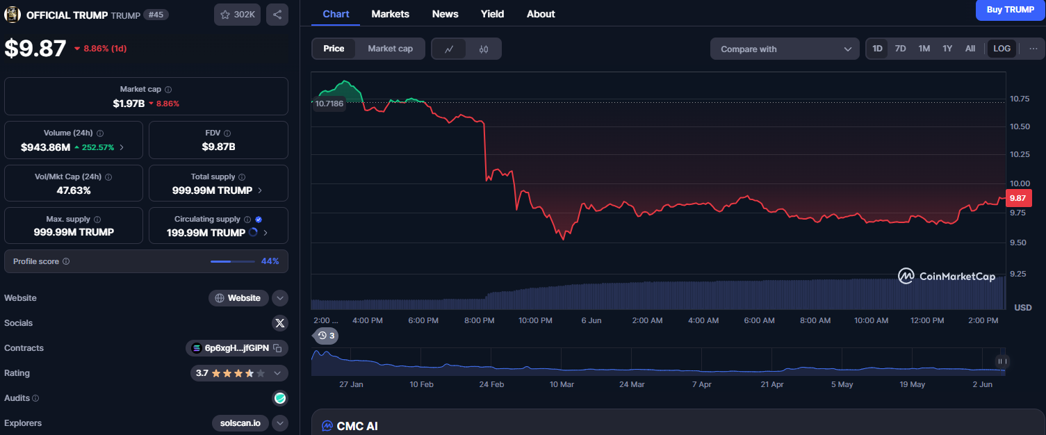Click the share icon next to watchlist
Viewport: 1046px width, 435px height.
pos(277,15)
